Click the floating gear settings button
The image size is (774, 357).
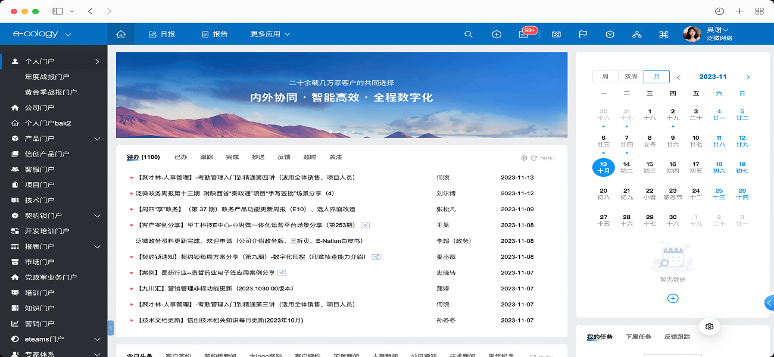tap(710, 326)
